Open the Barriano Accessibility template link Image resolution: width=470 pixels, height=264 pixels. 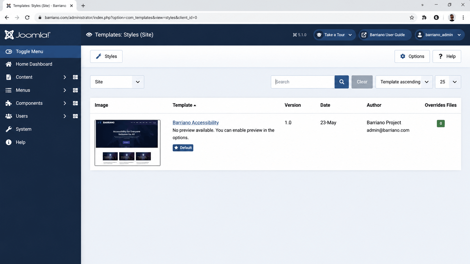click(196, 123)
